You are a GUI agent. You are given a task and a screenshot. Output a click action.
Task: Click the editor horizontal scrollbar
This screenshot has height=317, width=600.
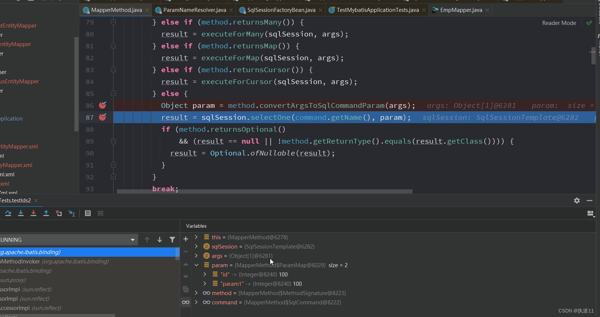(264, 191)
